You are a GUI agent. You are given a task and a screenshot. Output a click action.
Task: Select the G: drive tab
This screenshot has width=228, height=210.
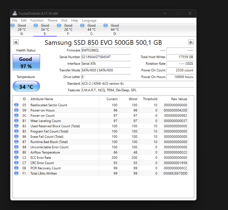(22, 30)
